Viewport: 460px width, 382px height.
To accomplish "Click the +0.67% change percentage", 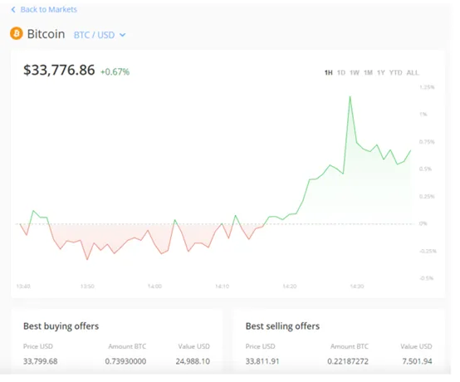I will pyautogui.click(x=115, y=72).
